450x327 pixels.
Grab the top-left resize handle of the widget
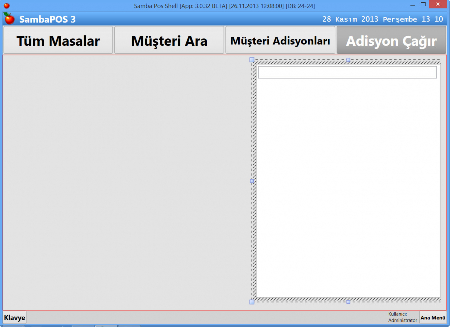[251, 60]
